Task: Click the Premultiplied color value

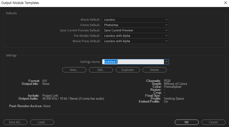Action: click(x=172, y=87)
